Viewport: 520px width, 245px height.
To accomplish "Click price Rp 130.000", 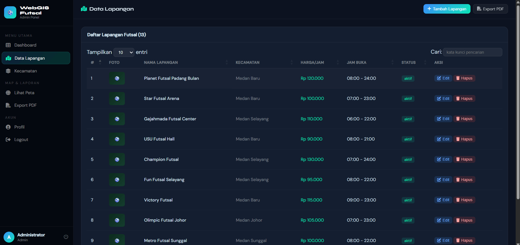I will coord(312,160).
